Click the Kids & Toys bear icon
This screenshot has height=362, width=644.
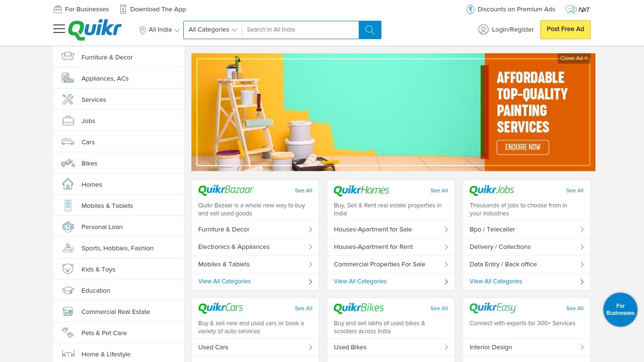68,269
